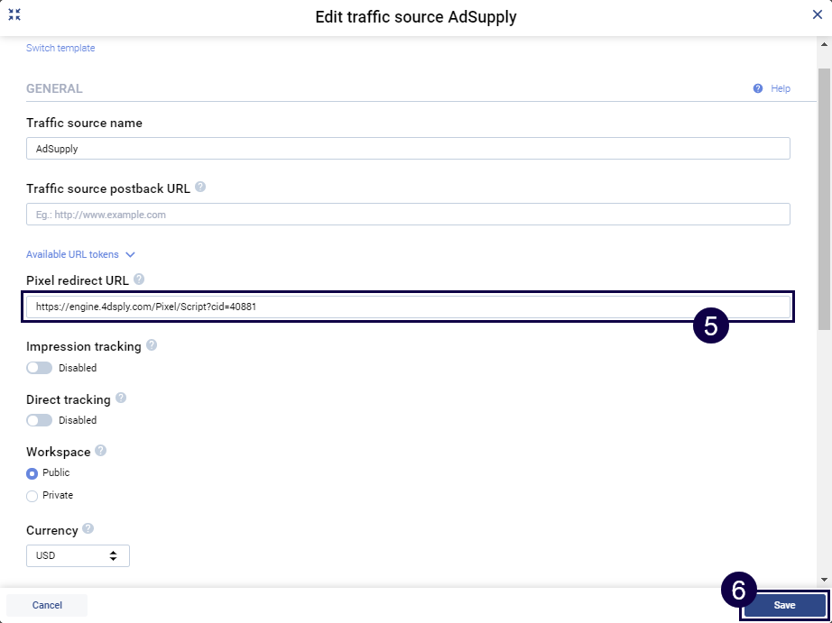
Task: Open Help tooltip in the GENERAL header
Action: tap(757, 87)
